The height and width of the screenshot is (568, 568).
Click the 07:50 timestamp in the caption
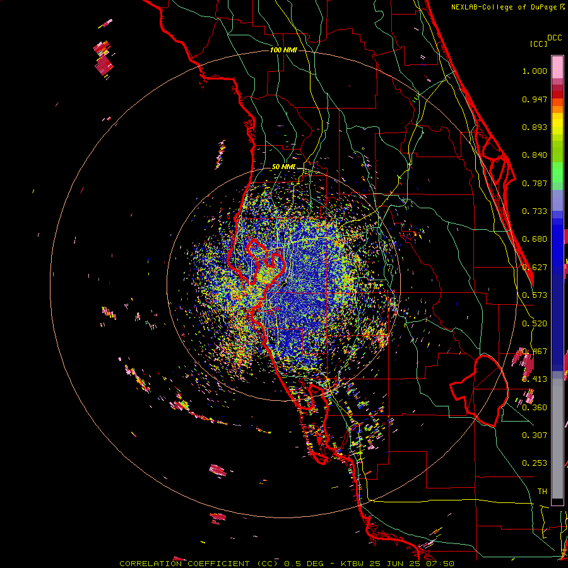(440, 564)
